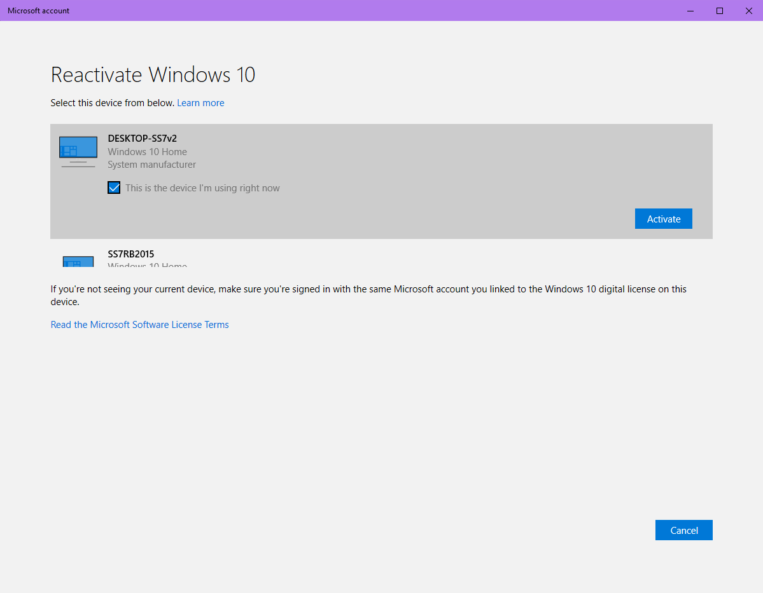Click the 'Microsoft account' window title
This screenshot has width=763, height=593.
39,11
